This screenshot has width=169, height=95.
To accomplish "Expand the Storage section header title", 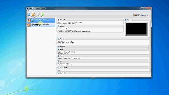I will coord(62,46).
